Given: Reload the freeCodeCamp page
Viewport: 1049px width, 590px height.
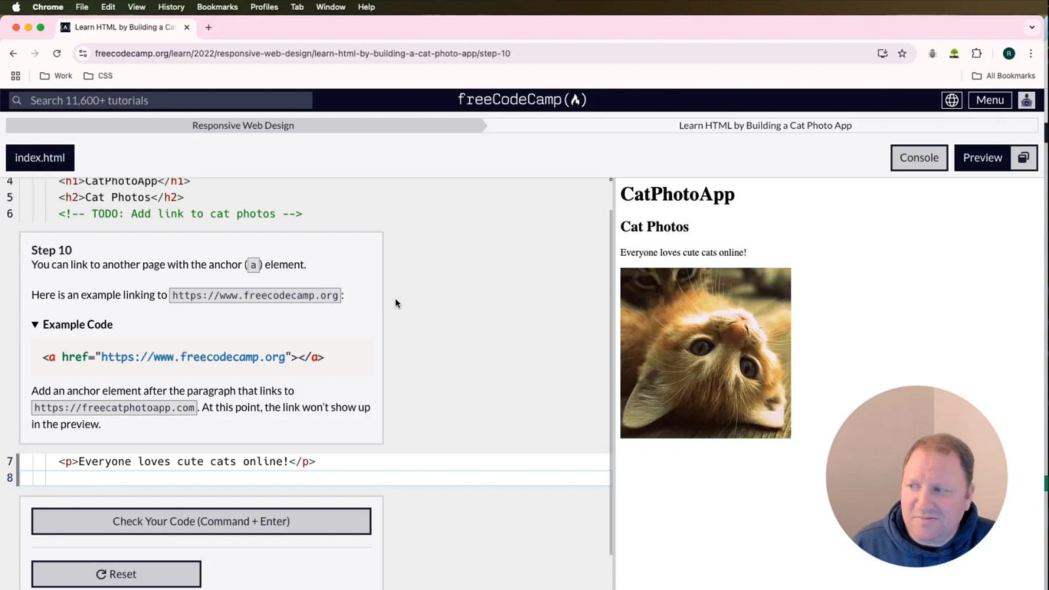Looking at the screenshot, I should coord(57,54).
